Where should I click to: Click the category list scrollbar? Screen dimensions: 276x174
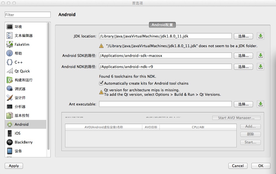point(48,87)
